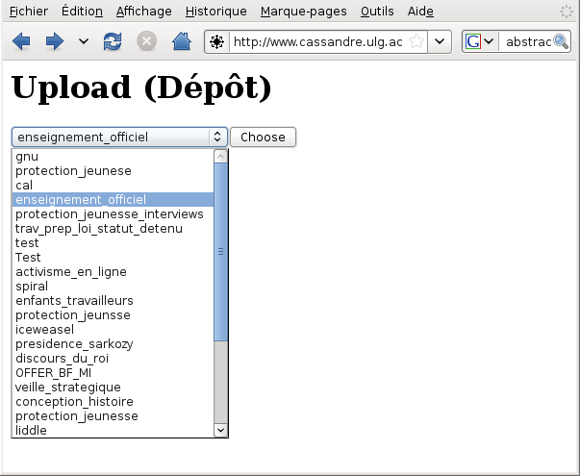Click the site favicon in the URL bar
This screenshot has height=476, width=580.
[217, 42]
